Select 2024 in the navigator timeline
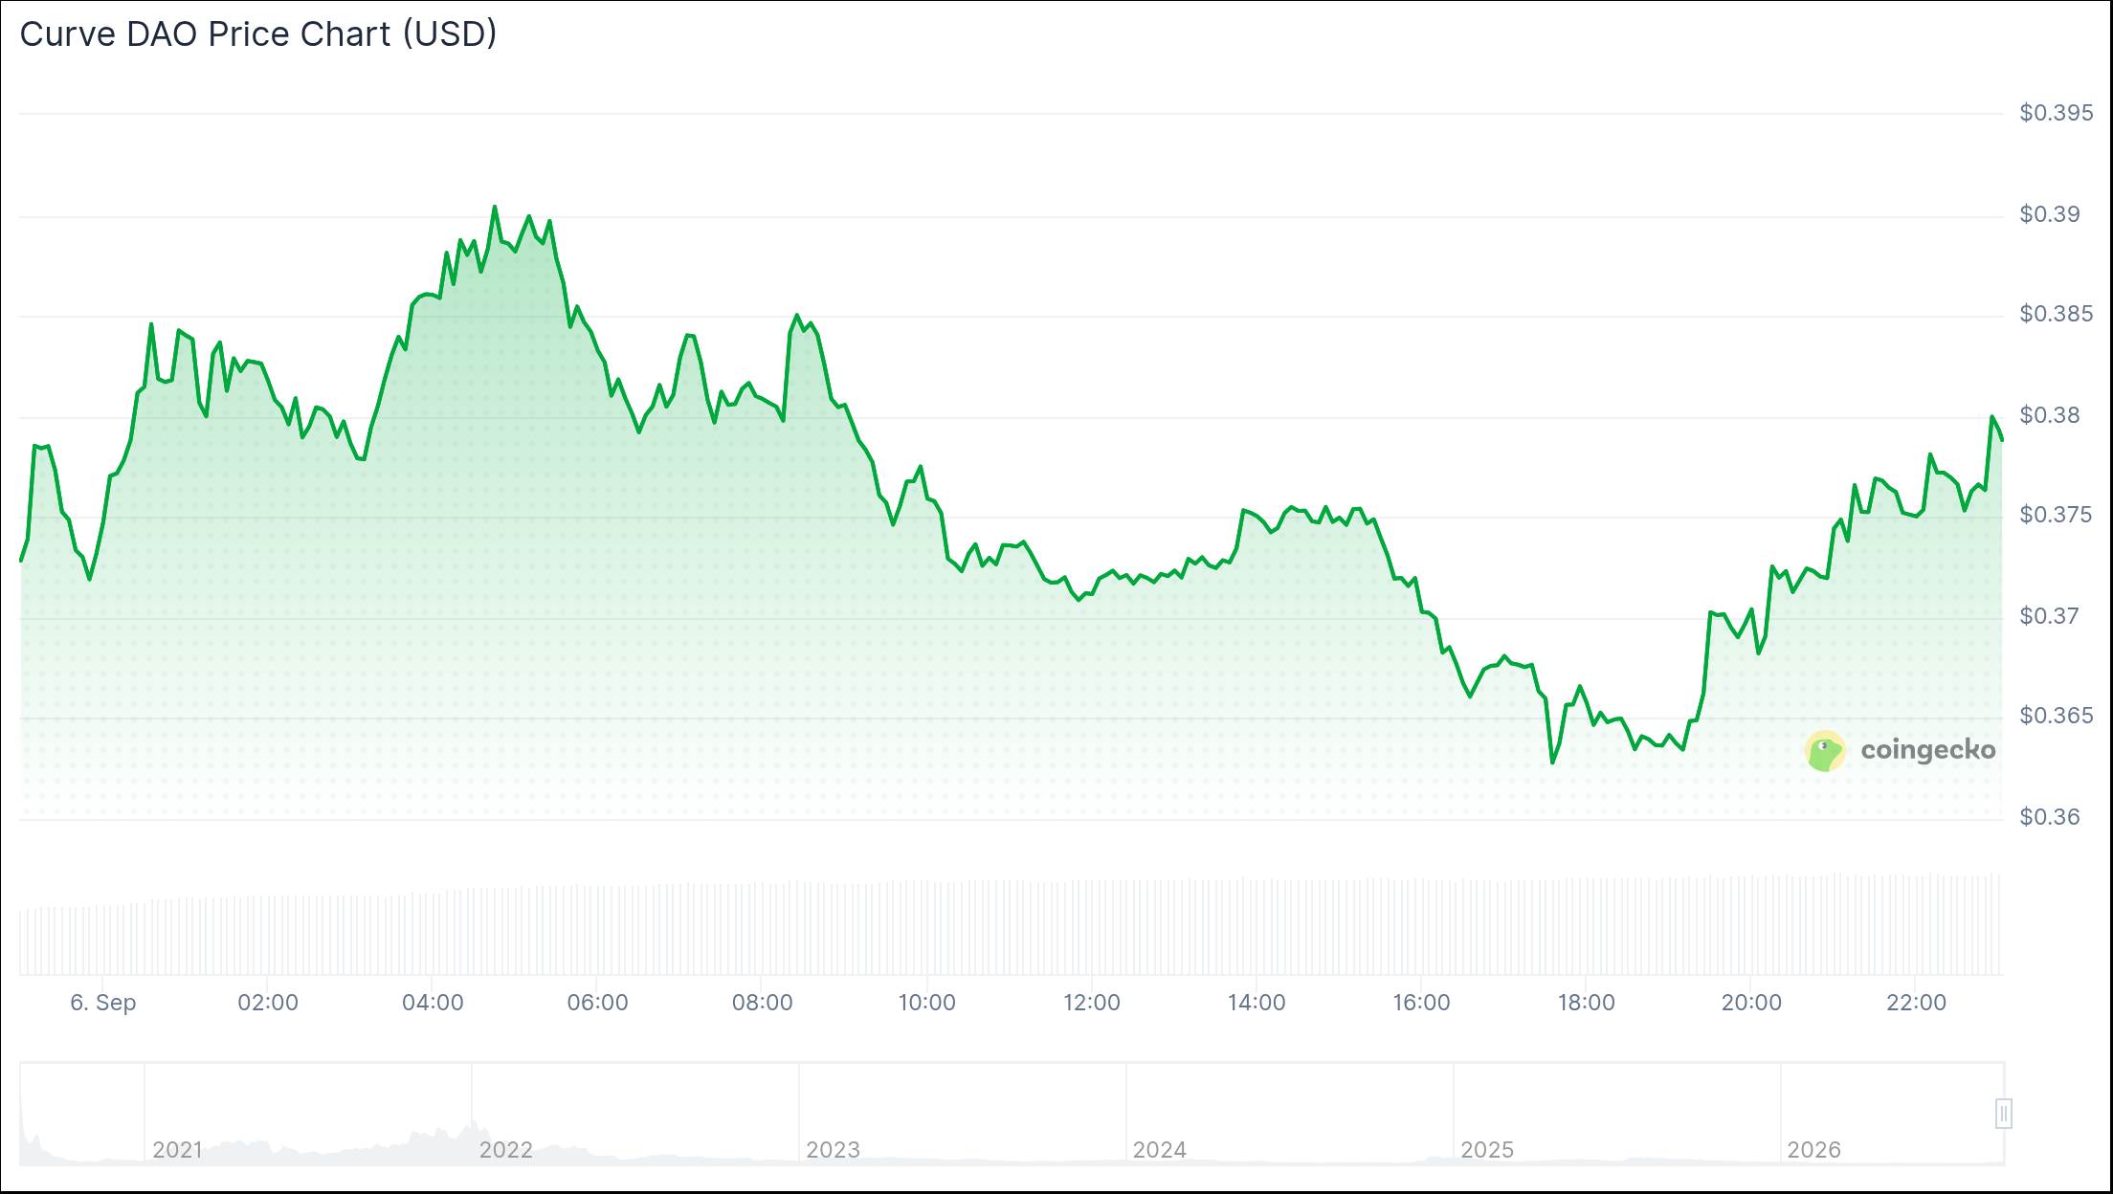 pos(1160,1150)
